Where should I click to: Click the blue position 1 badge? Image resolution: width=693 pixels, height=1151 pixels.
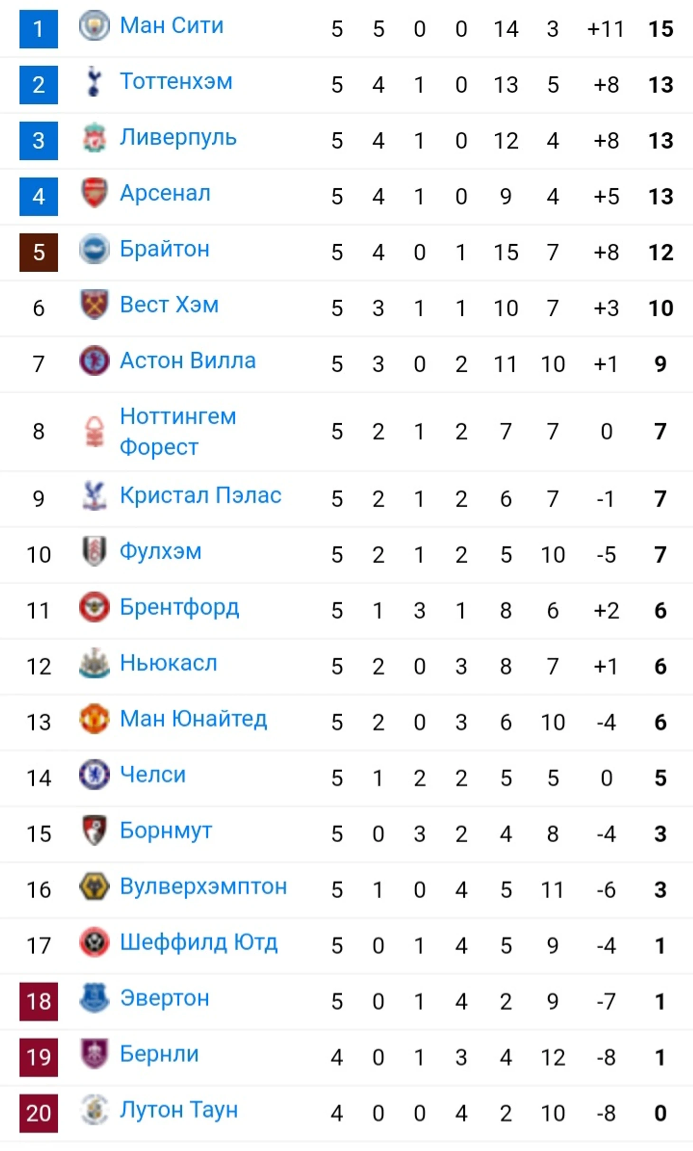[x=38, y=29]
